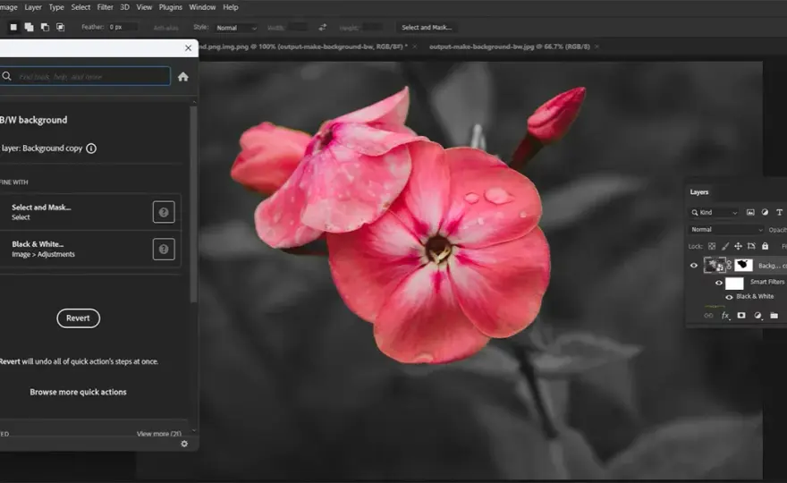Hide the Background copy layer eye
Screen dimensions: 787x483
[694, 266]
